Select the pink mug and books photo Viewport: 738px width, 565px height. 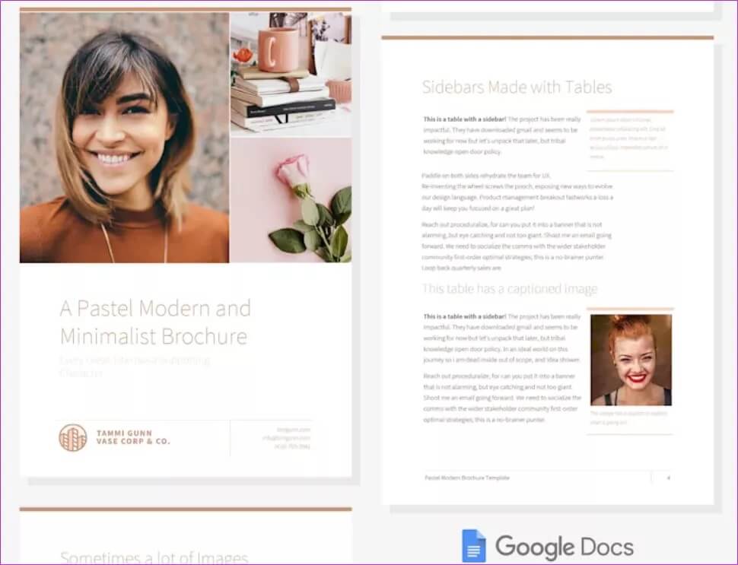291,73
